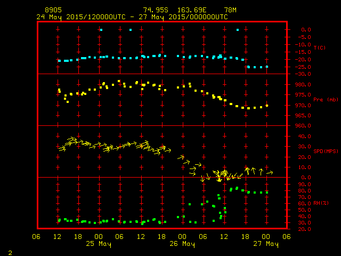Click the last wind arrow at 00 27 May
Screen dimensions: 341x256
point(270,173)
